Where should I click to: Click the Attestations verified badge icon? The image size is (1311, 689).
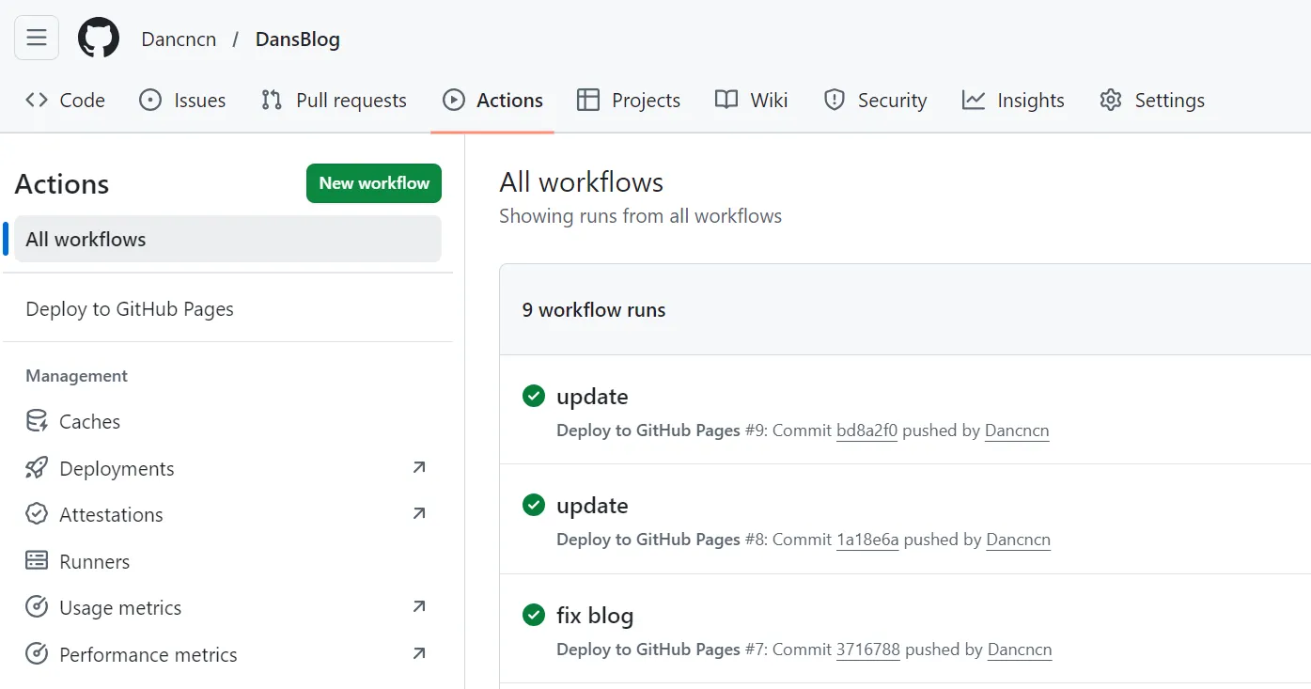[37, 514]
